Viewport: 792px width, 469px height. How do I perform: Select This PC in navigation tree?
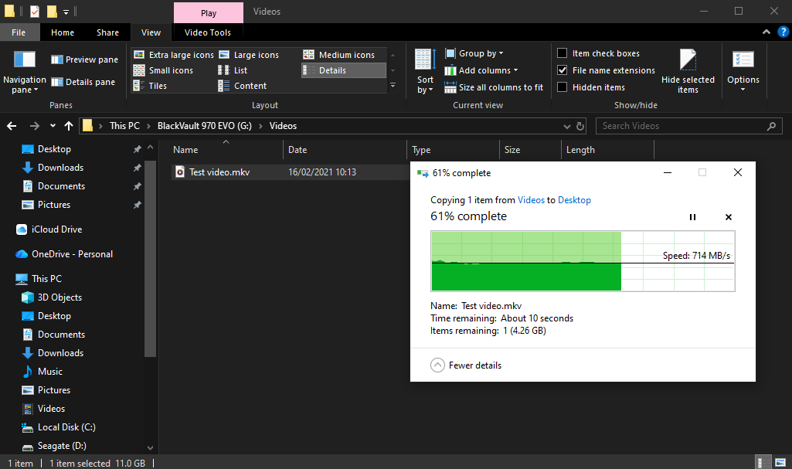tap(46, 279)
